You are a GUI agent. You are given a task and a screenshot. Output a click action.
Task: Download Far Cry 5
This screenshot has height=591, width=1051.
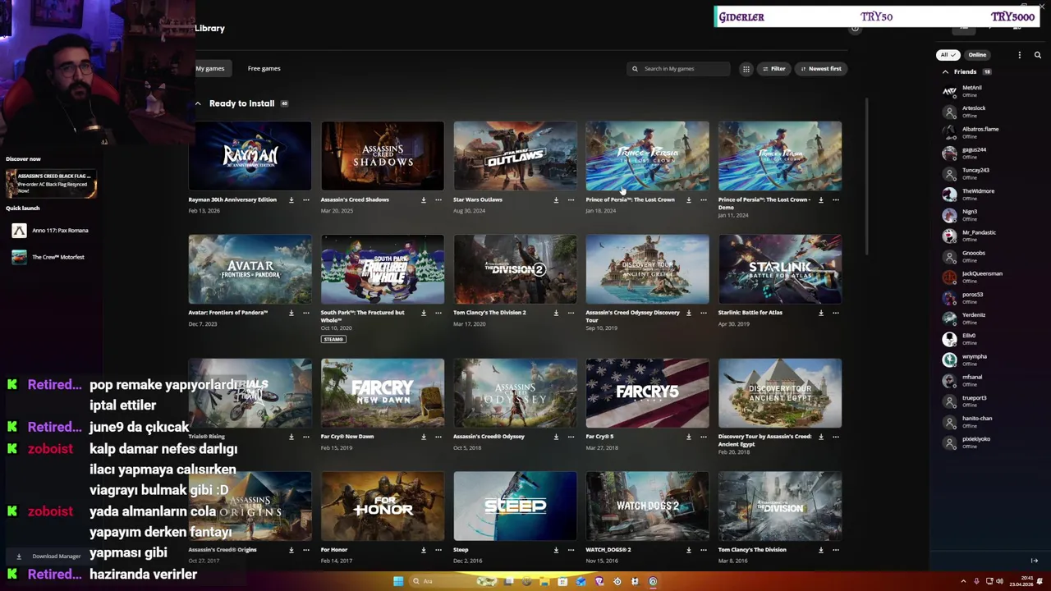pos(688,437)
